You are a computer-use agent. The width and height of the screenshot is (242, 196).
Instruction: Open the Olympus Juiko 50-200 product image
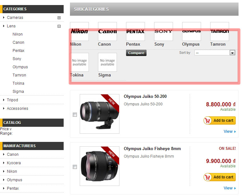pyautogui.click(x=100, y=114)
